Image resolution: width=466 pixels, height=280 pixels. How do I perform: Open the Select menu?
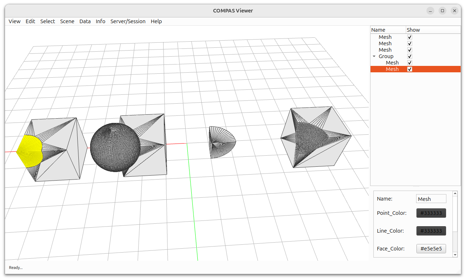(47, 21)
